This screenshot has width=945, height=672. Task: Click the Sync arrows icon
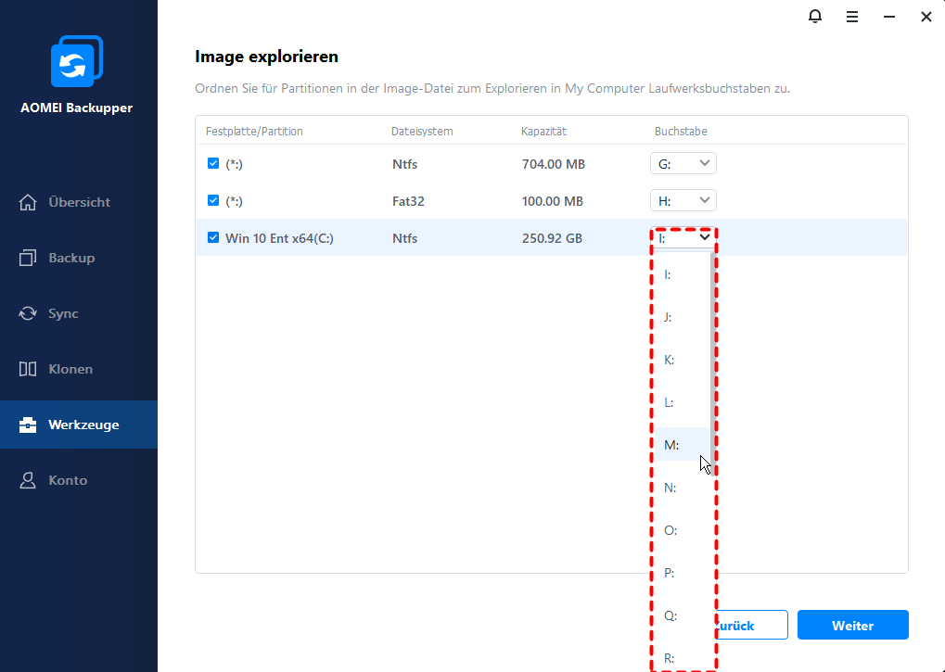28,313
